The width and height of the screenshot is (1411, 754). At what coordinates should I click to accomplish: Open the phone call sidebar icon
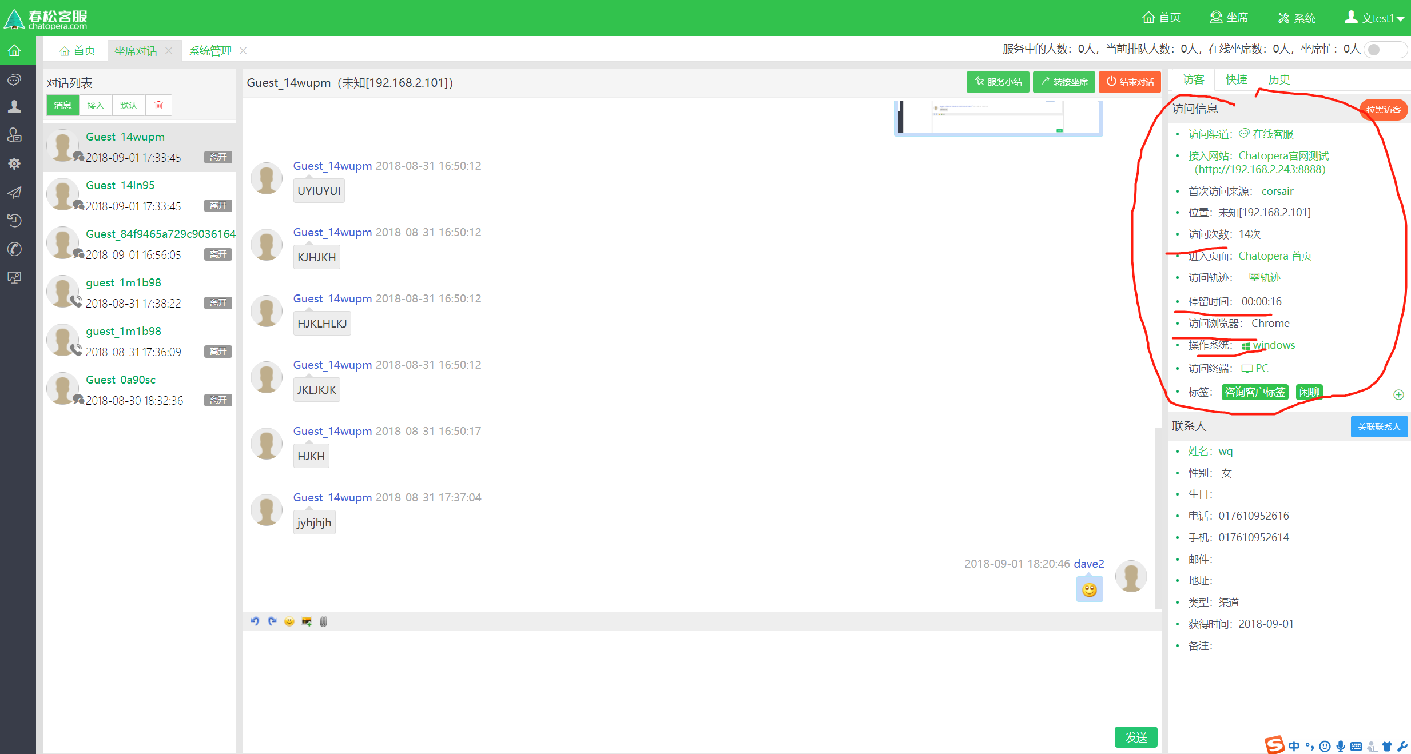click(14, 249)
